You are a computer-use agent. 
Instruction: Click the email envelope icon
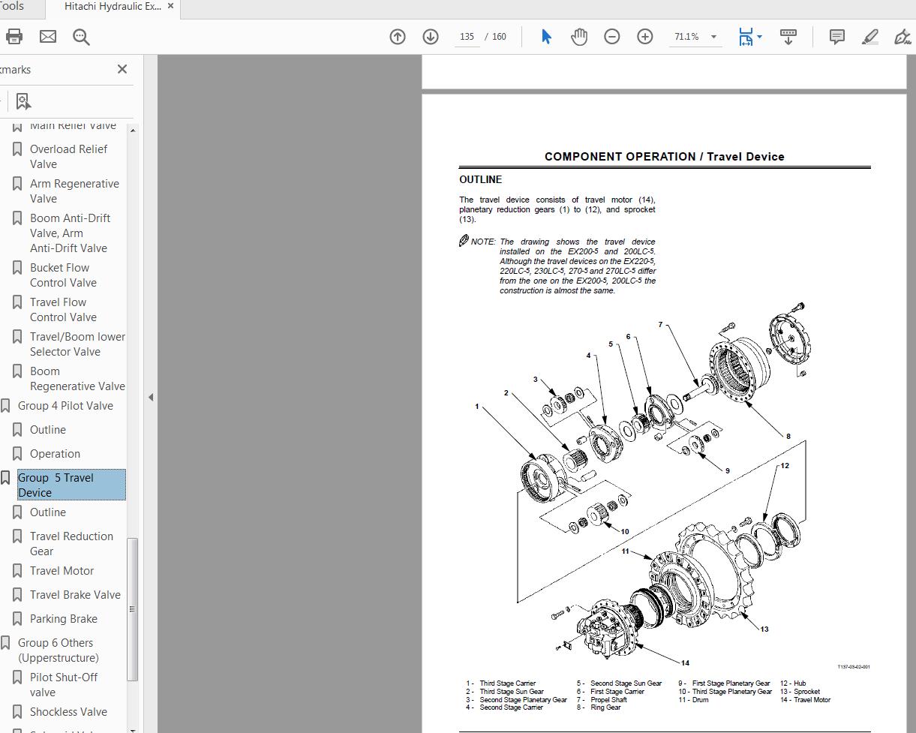pyautogui.click(x=48, y=36)
